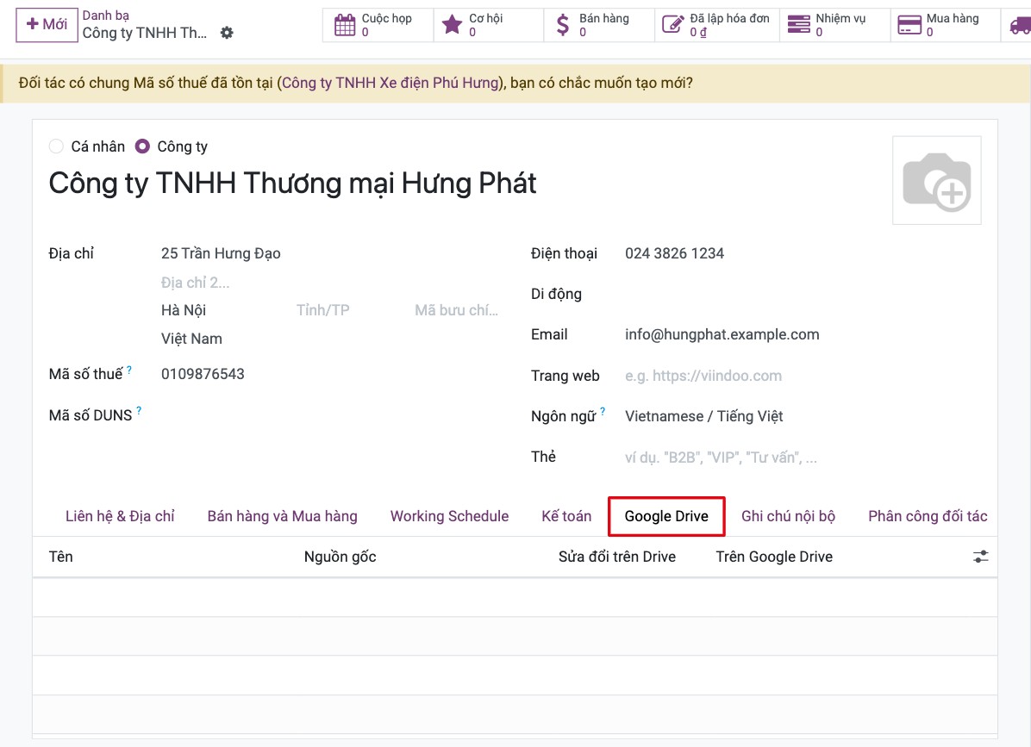The height and width of the screenshot is (747, 1031).
Task: Click the help icon beside Mã số thuế
Action: [129, 370]
